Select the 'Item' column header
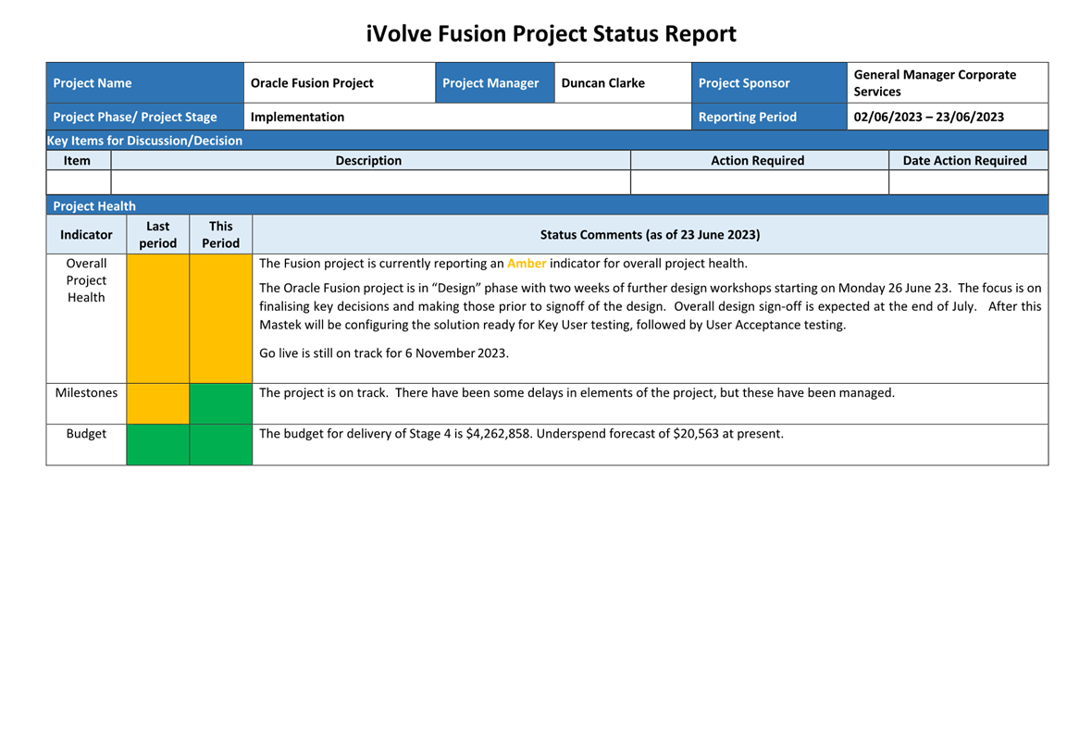Screen dimensions: 1067x754 tap(79, 161)
